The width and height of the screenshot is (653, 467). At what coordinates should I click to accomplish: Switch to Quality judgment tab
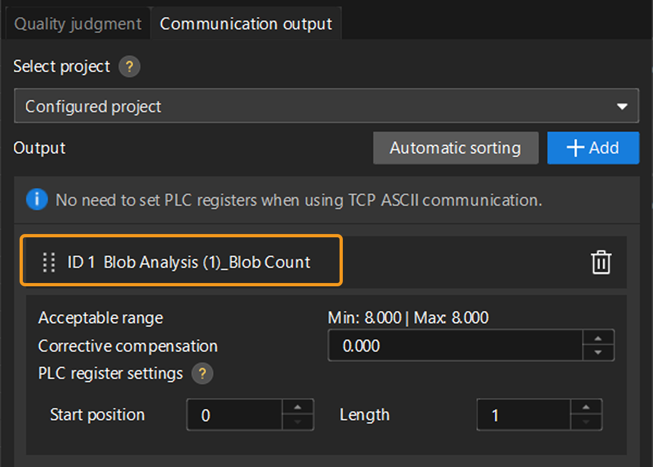[78, 24]
